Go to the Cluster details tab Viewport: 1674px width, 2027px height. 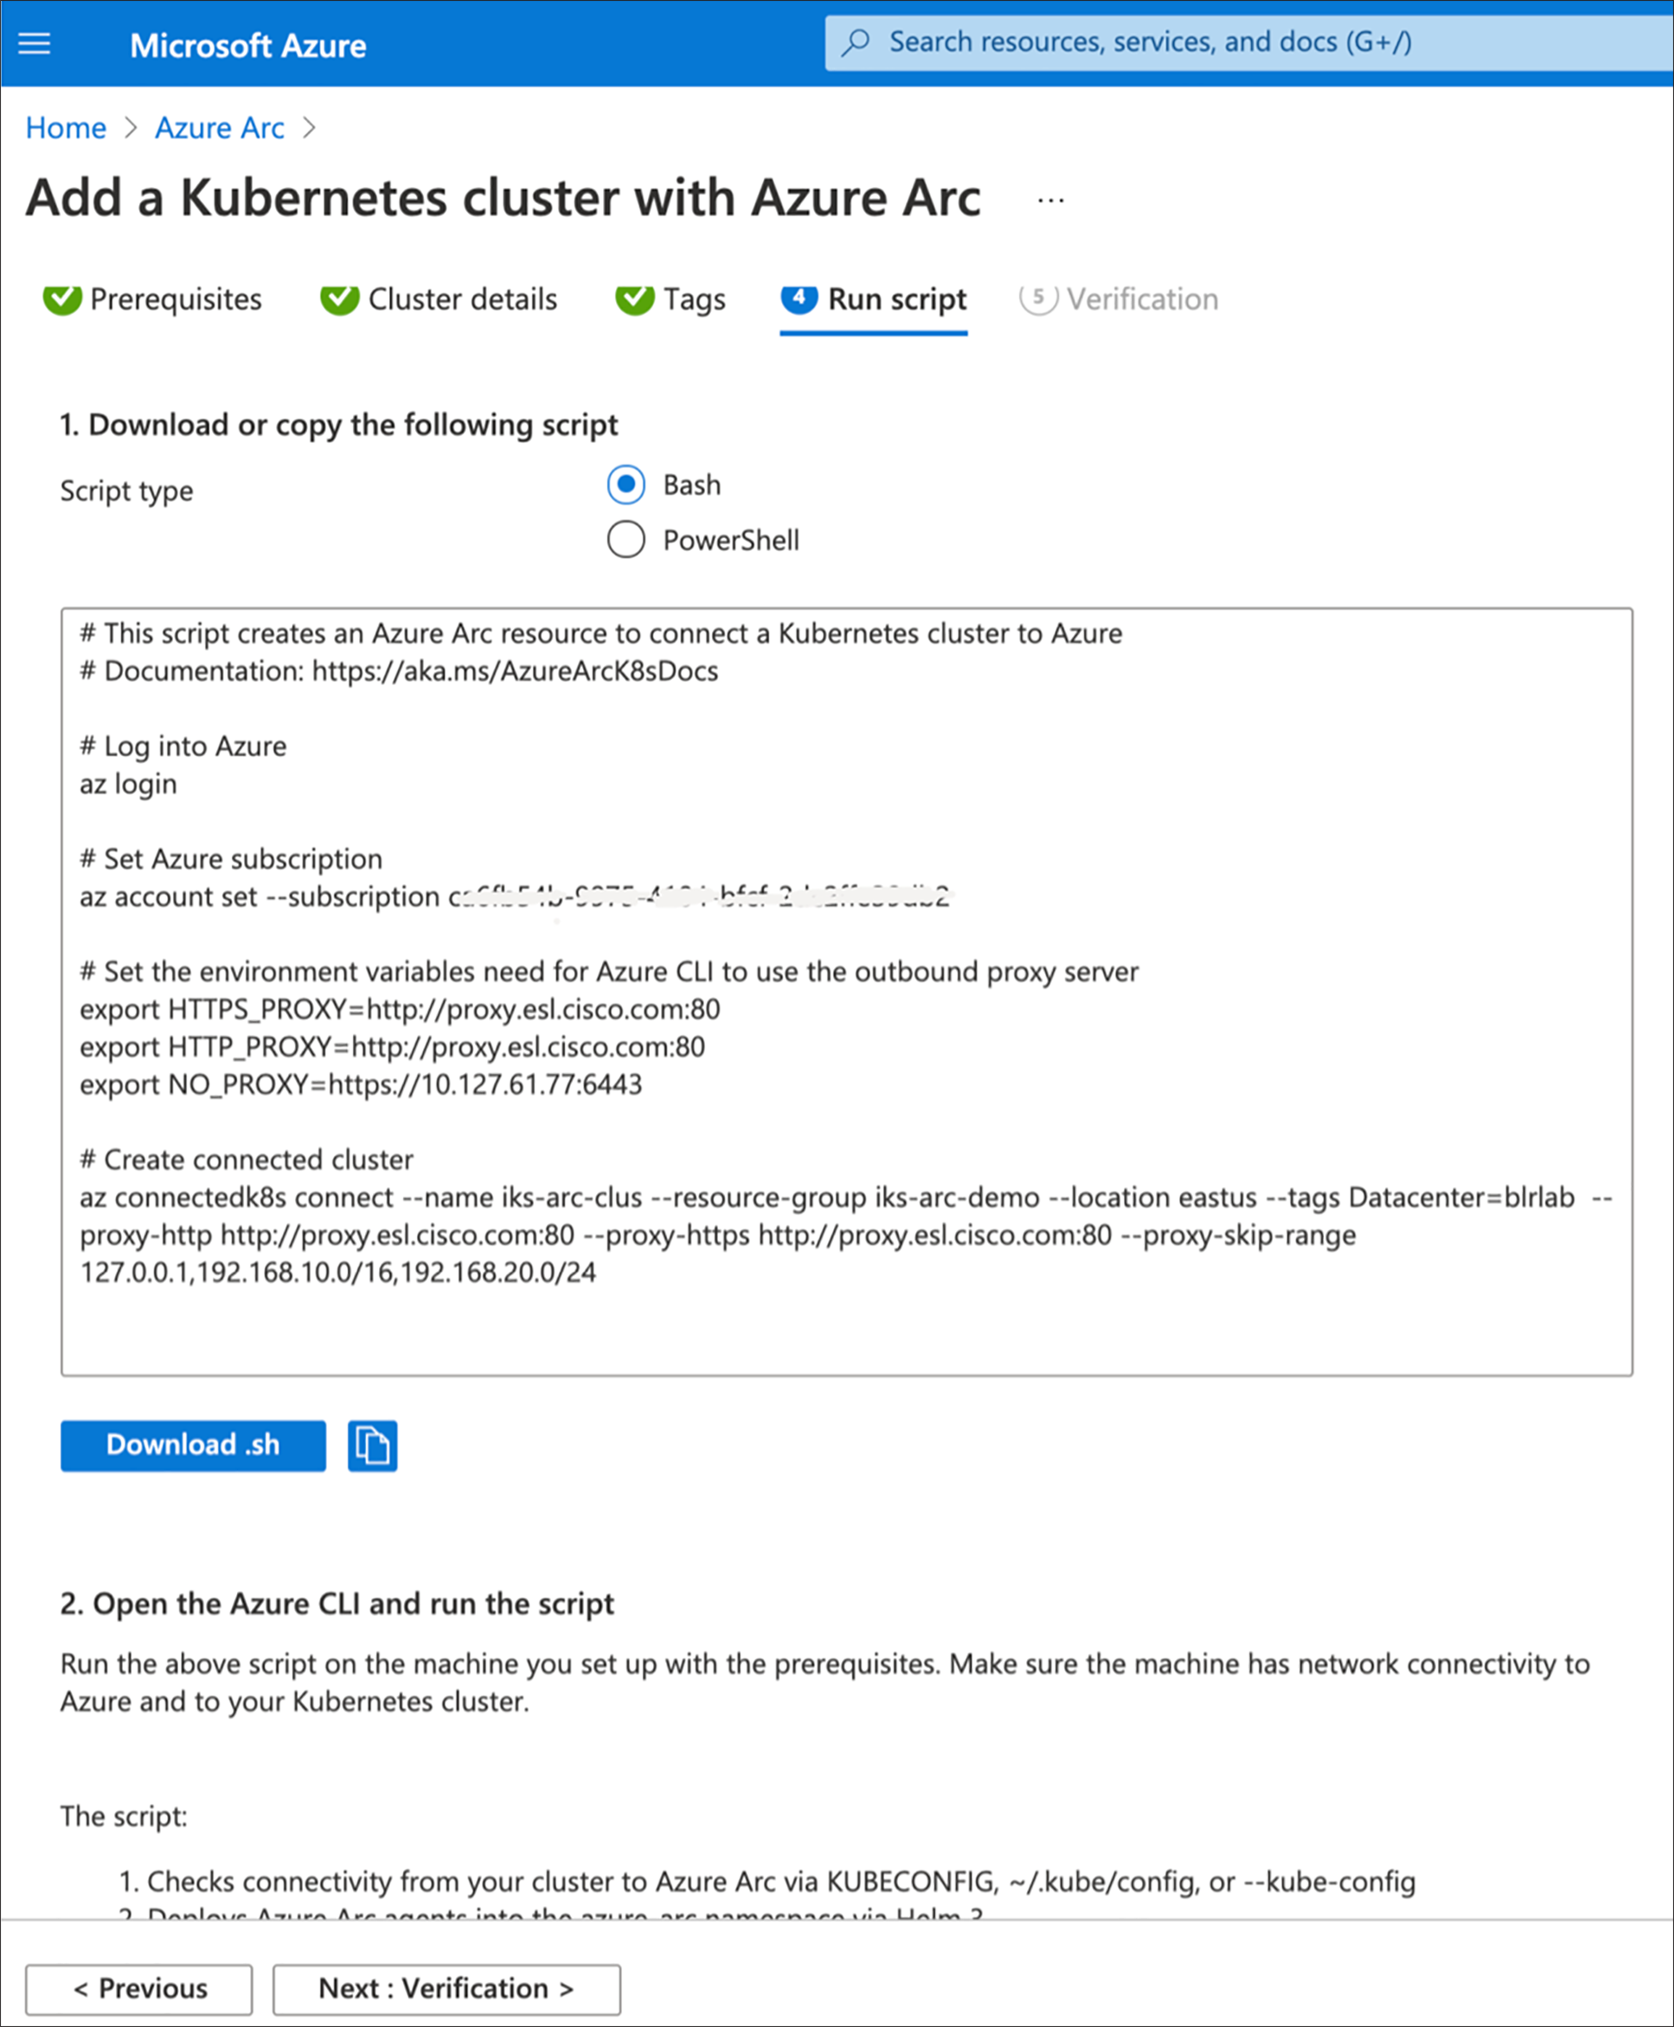coord(462,300)
